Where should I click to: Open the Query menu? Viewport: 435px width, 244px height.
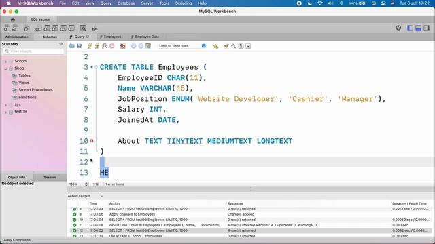click(106, 3)
